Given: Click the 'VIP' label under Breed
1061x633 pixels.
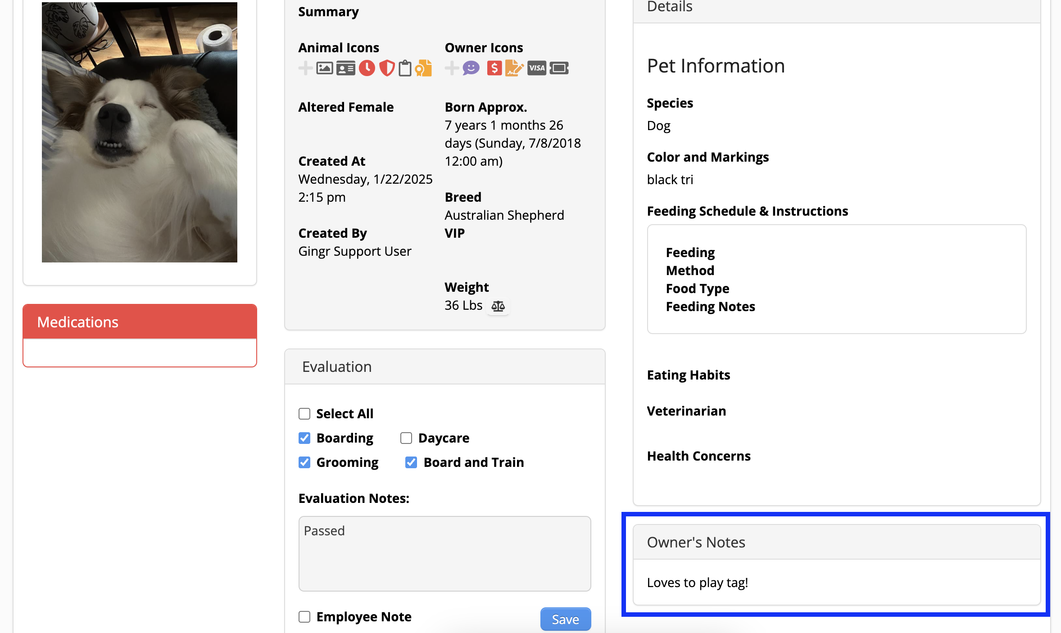Looking at the screenshot, I should (455, 233).
